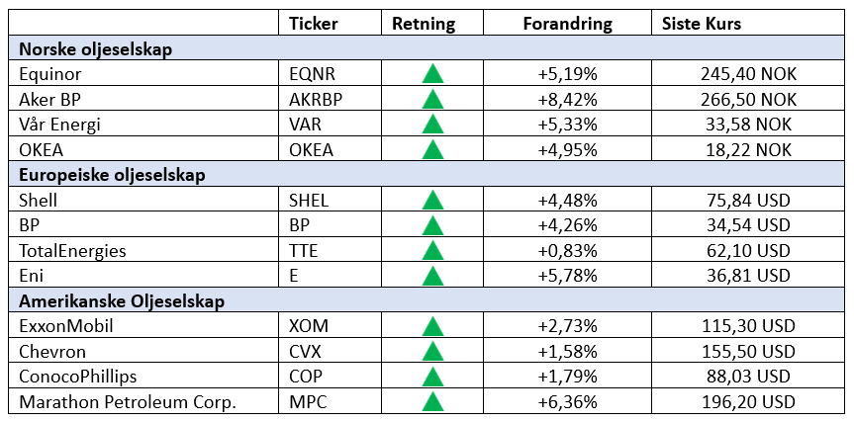Screen dimensions: 854x422
Task: Select the TotalEnergies green arrow indicator
Action: point(430,251)
